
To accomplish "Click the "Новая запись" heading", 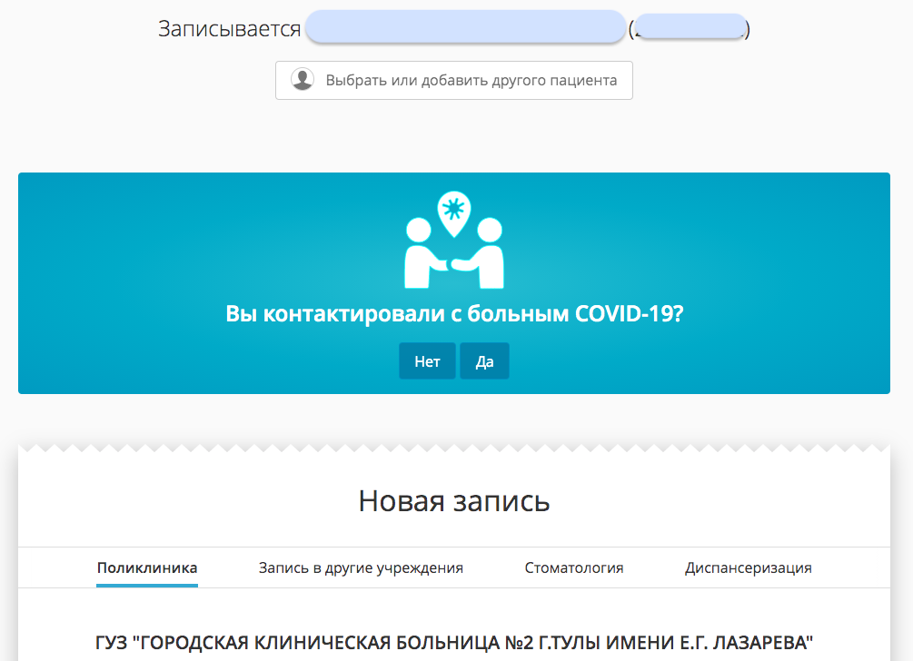I will [454, 500].
